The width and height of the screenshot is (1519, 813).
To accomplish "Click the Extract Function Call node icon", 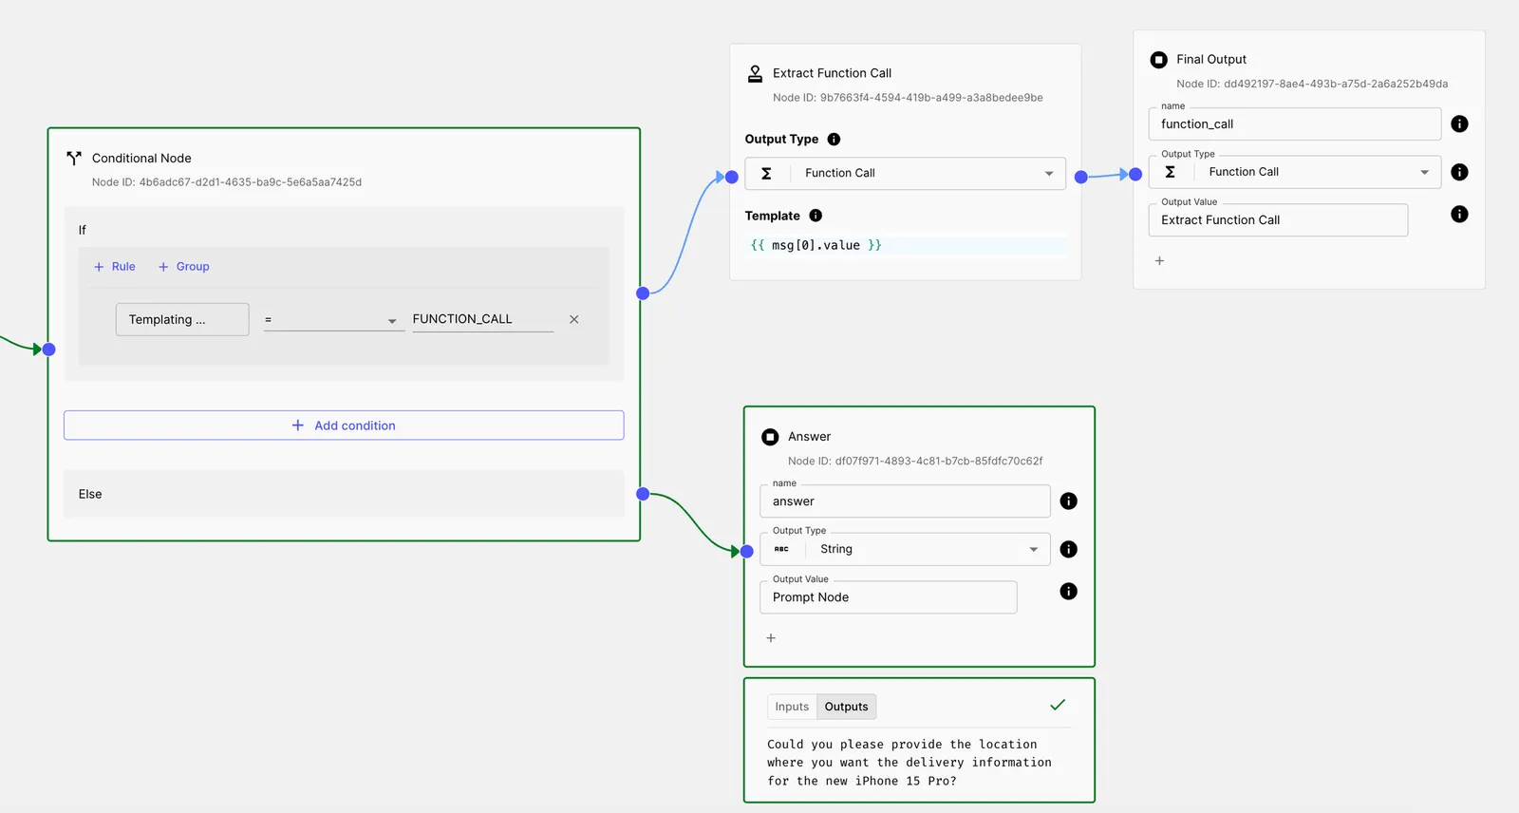I will [756, 73].
